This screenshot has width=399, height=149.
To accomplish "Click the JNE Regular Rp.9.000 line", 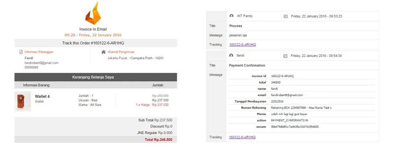I will (155, 133).
